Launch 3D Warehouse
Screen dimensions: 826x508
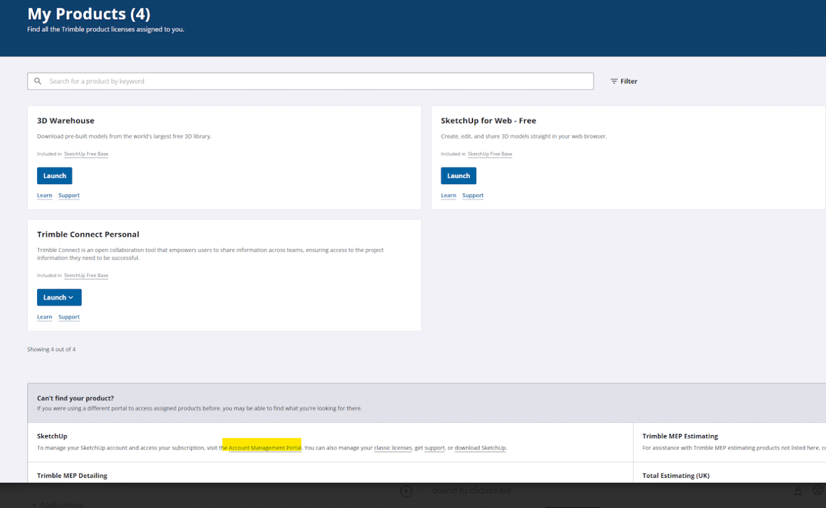54,176
